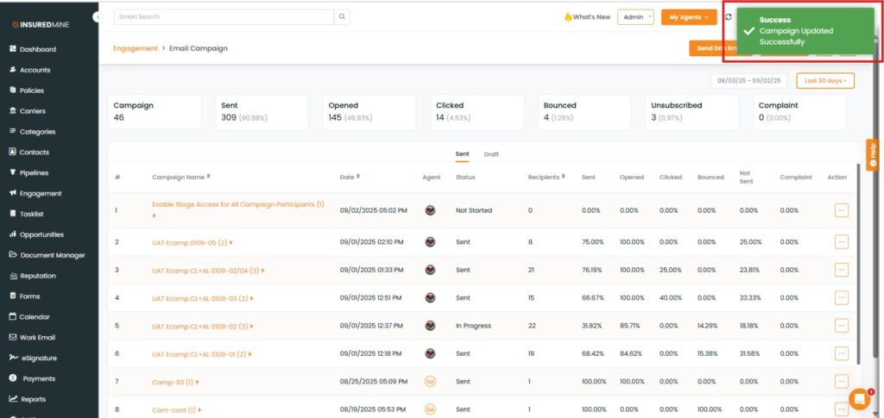
Task: Expand the My Agents dropdown
Action: click(x=688, y=17)
